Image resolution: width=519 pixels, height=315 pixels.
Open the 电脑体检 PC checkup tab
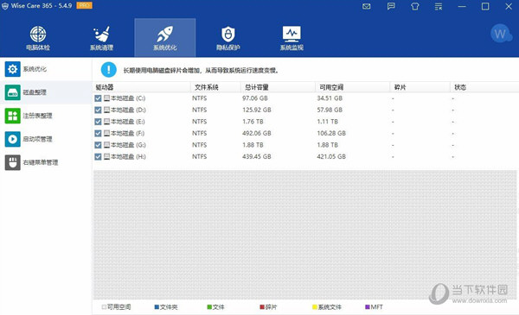coord(38,38)
